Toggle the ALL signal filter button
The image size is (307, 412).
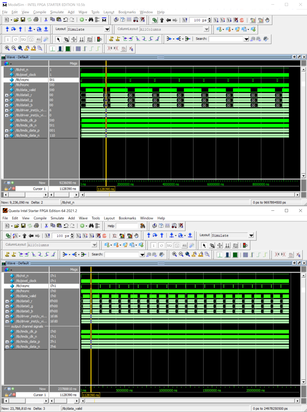(39, 39)
